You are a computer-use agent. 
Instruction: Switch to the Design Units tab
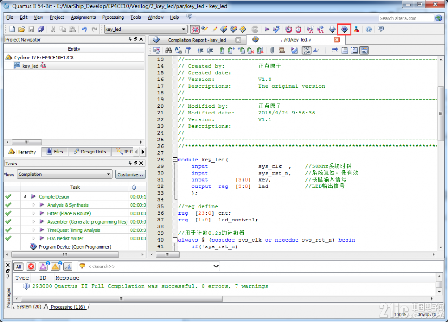tap(90, 152)
